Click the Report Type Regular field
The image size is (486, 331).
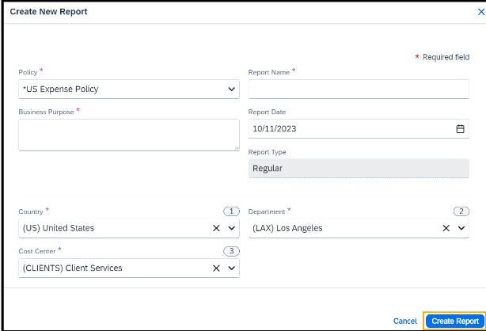coord(359,168)
